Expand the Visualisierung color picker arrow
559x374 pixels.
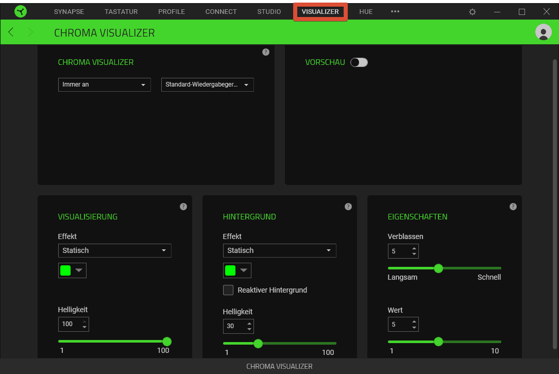79,270
